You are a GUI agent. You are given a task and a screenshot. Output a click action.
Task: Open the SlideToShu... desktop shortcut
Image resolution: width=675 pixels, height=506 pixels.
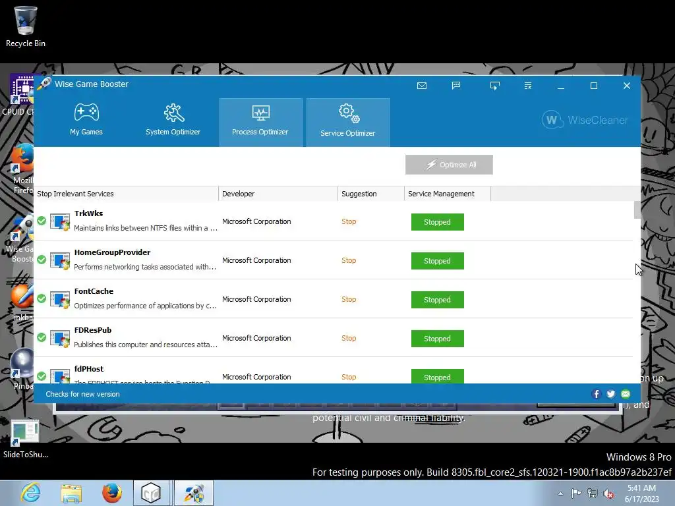pos(26,439)
